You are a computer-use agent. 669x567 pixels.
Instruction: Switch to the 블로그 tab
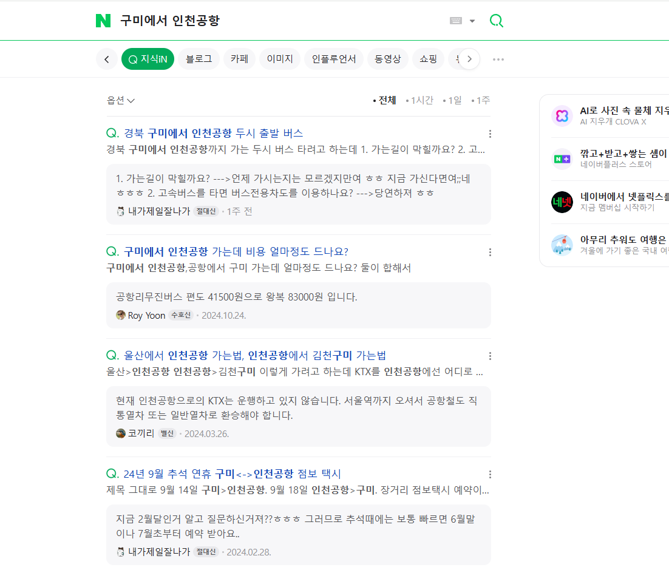(x=199, y=59)
